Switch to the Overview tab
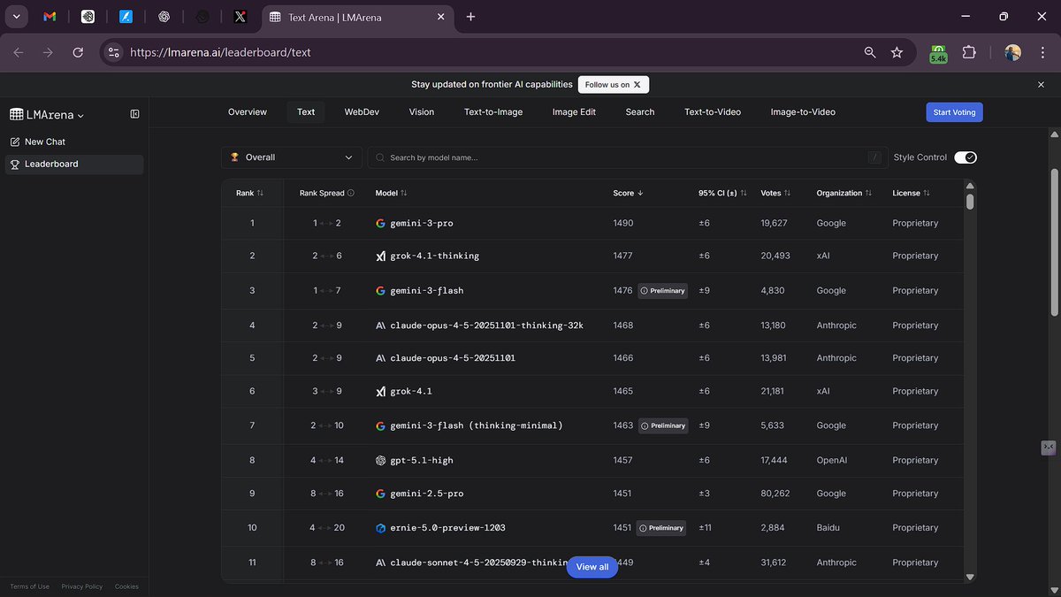 pyautogui.click(x=248, y=112)
